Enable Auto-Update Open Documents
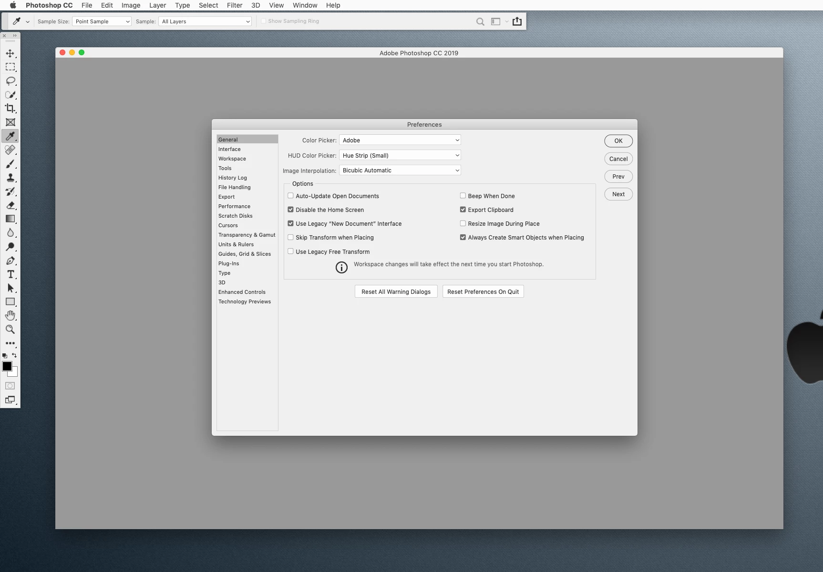Viewport: 823px width, 572px height. click(x=290, y=196)
